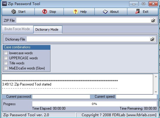
Task: Click the Start button label
Action: (x=22, y=12)
